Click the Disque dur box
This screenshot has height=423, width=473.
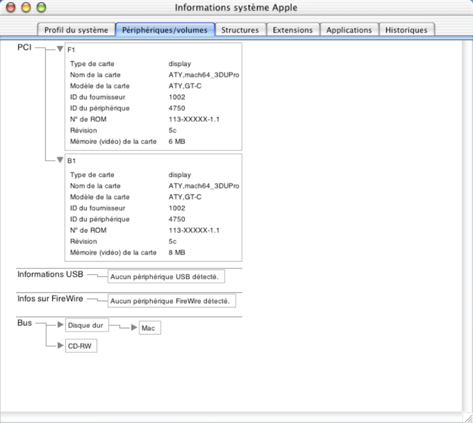[87, 325]
